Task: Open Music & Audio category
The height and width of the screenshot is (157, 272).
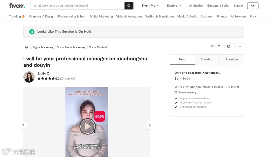Action: point(187,16)
